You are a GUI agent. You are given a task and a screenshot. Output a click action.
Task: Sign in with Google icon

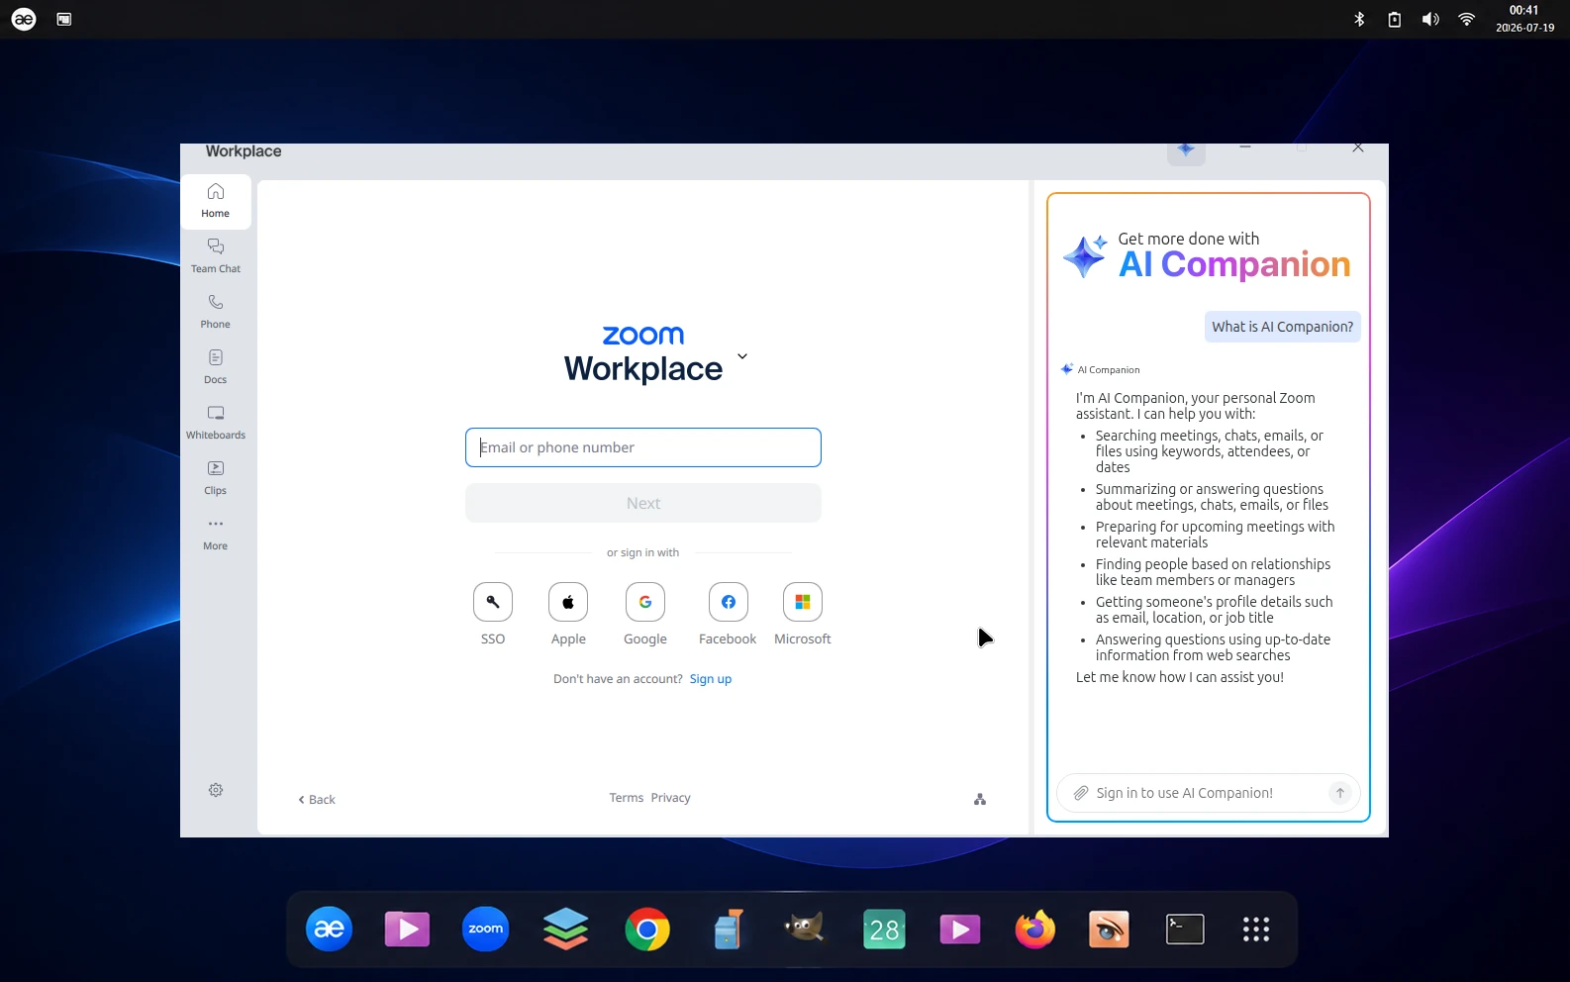[x=645, y=602]
